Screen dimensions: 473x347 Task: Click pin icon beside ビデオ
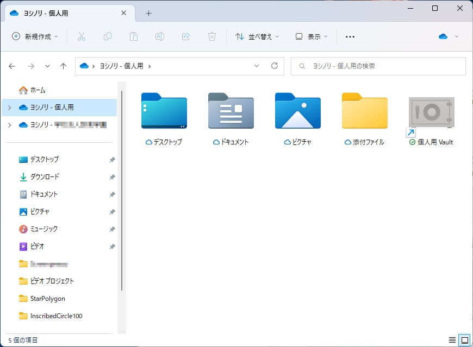pyautogui.click(x=112, y=247)
